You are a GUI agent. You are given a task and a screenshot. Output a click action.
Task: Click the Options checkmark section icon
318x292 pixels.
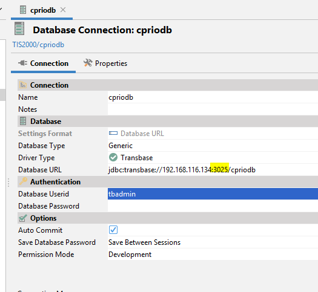(x=23, y=218)
